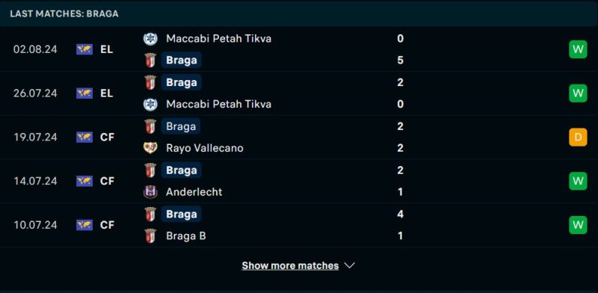Image resolution: width=598 pixels, height=293 pixels.
Task: Open the Braga B team name
Action: click(186, 235)
